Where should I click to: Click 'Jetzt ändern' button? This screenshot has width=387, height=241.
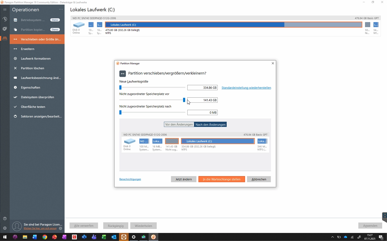(184, 179)
